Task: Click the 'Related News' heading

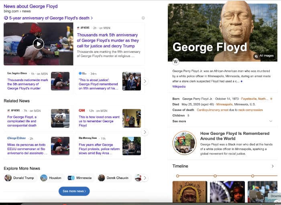Action: click(17, 101)
